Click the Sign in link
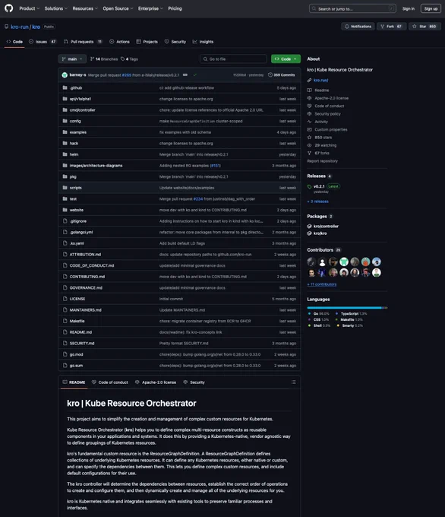The width and height of the screenshot is (445, 517). tap(409, 9)
